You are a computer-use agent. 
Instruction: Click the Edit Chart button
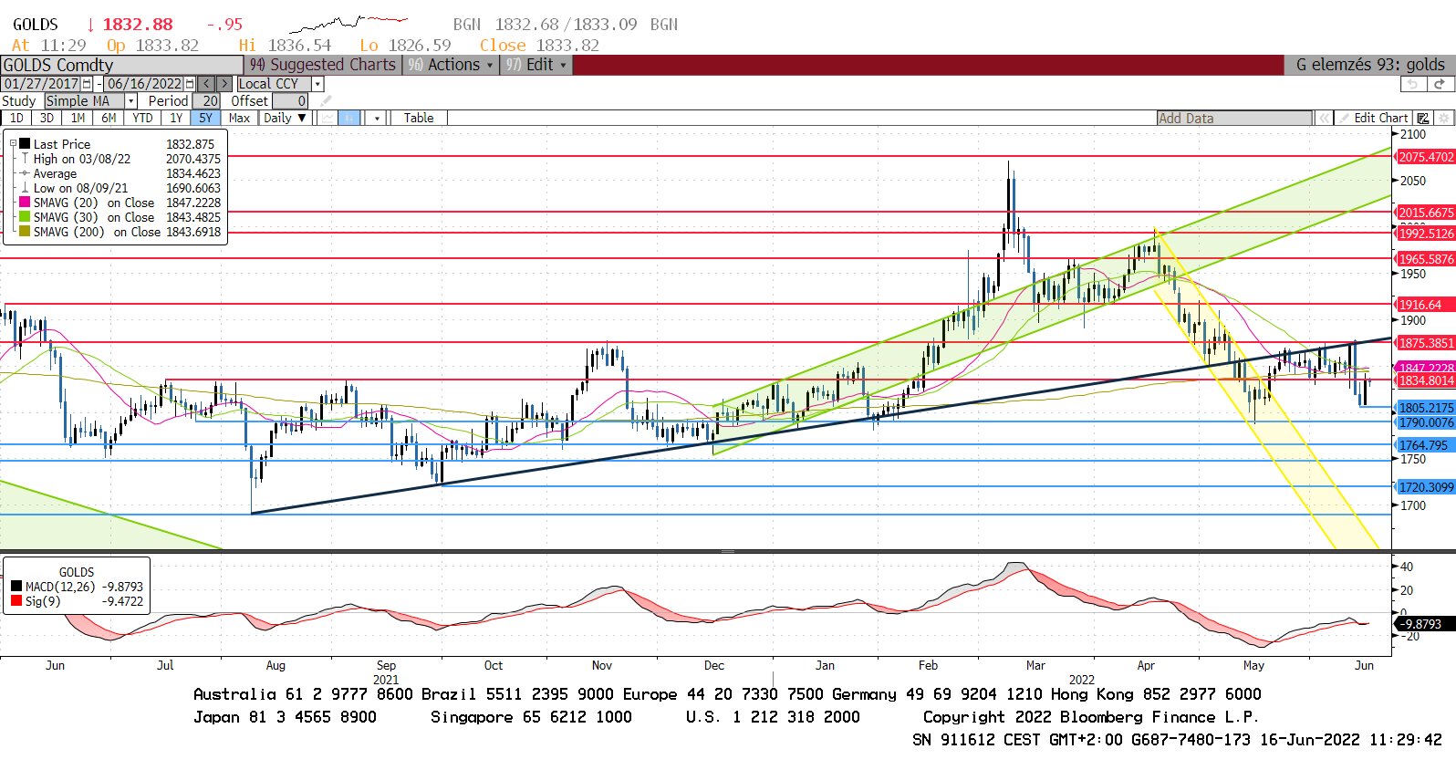point(1373,118)
